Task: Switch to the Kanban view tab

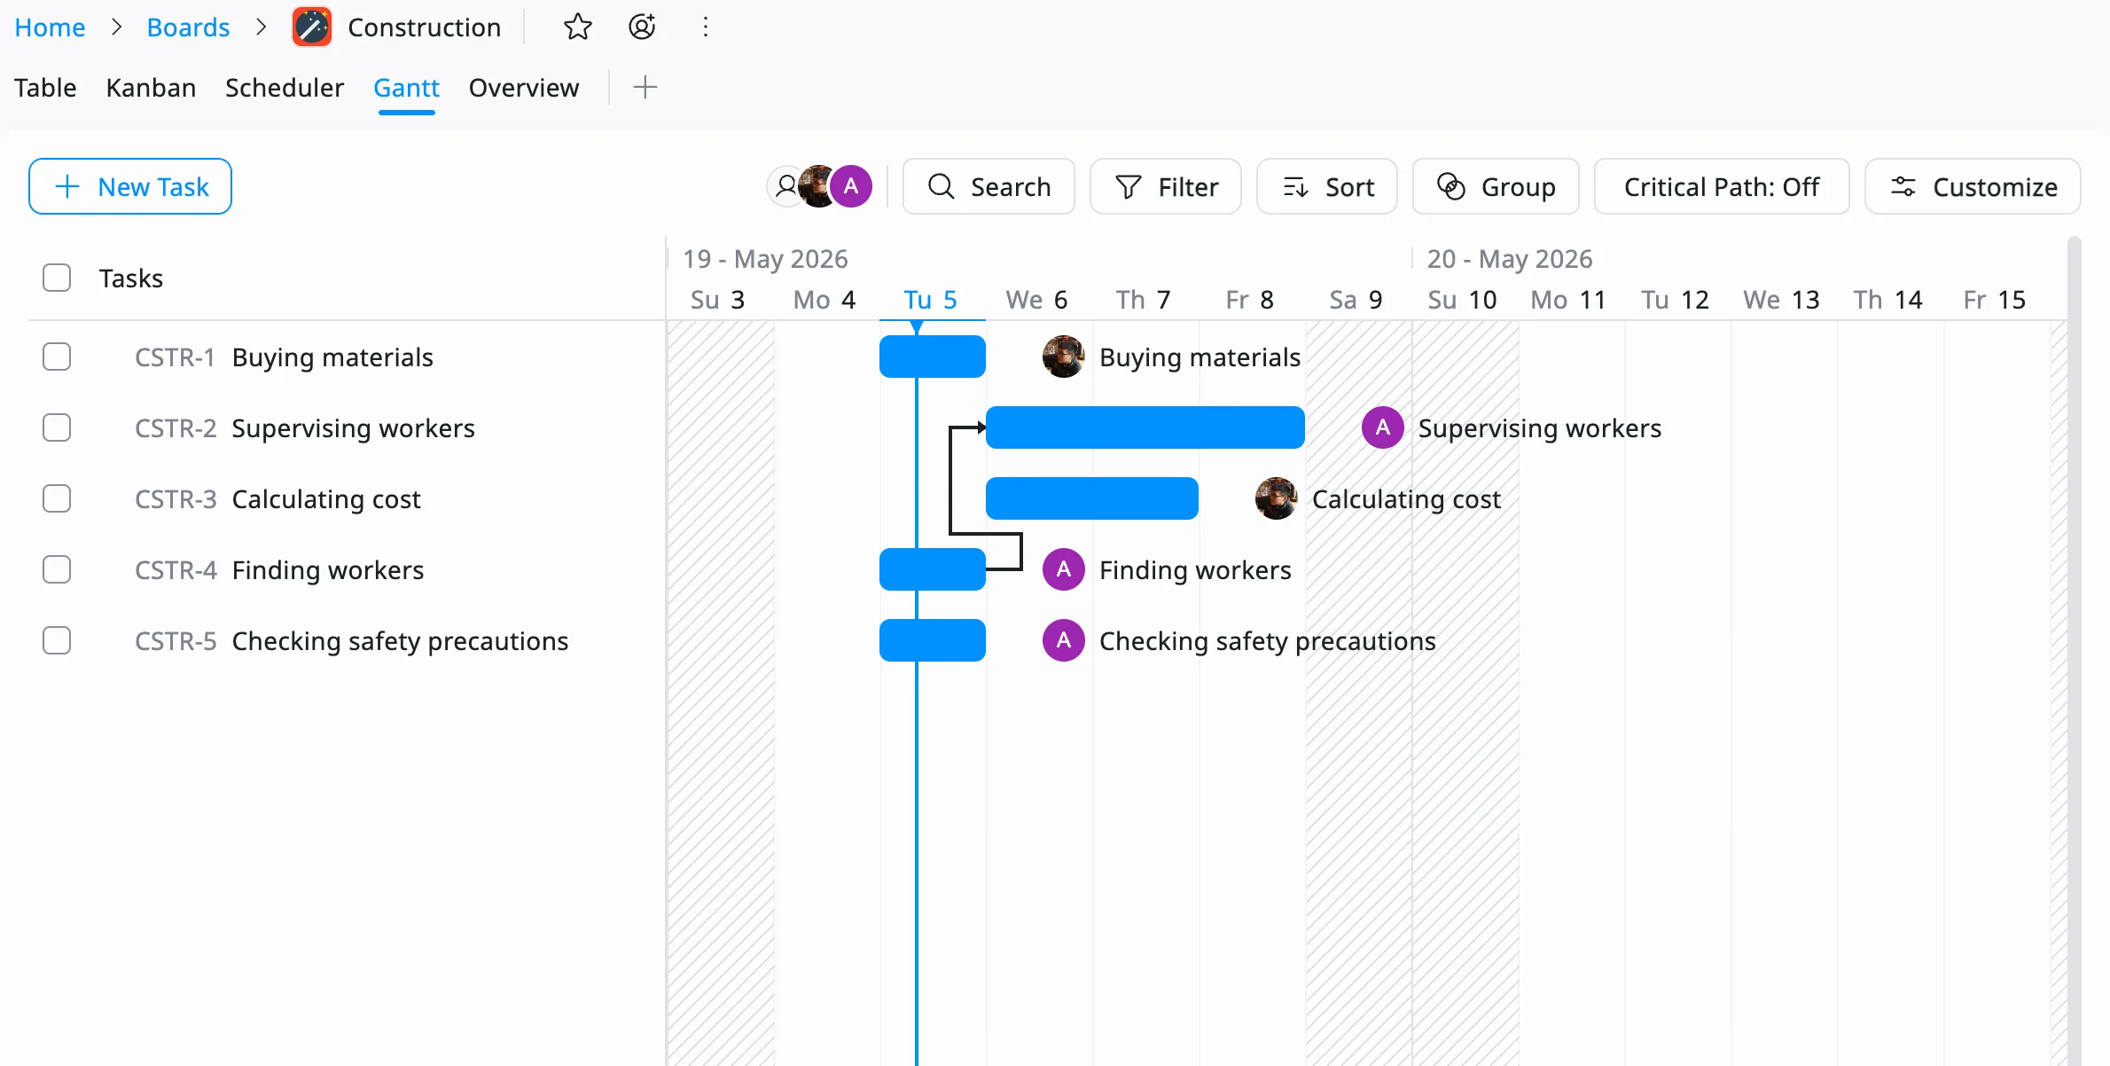Action: 151,88
